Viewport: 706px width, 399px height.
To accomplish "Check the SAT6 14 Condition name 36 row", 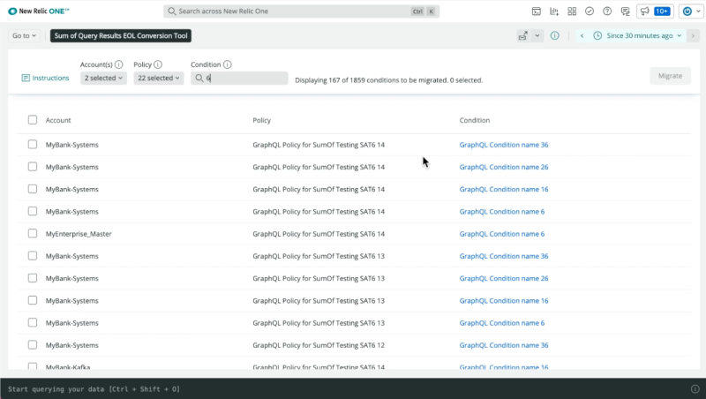I will coord(33,144).
